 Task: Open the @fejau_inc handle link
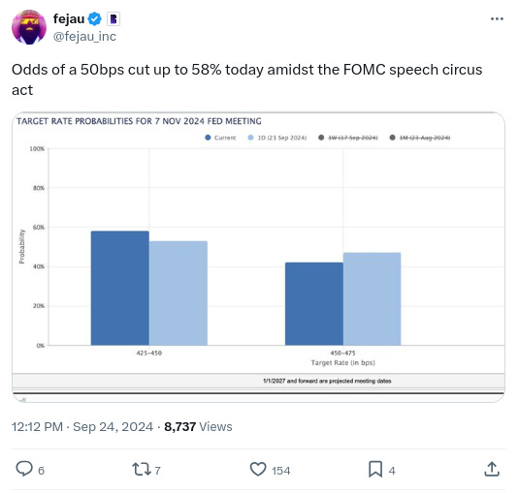point(84,37)
